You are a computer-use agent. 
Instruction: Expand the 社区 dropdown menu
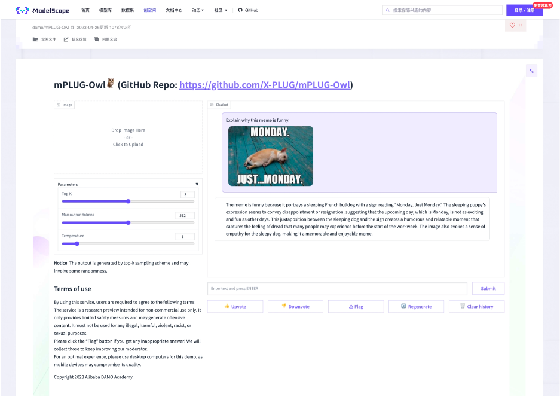tap(220, 10)
